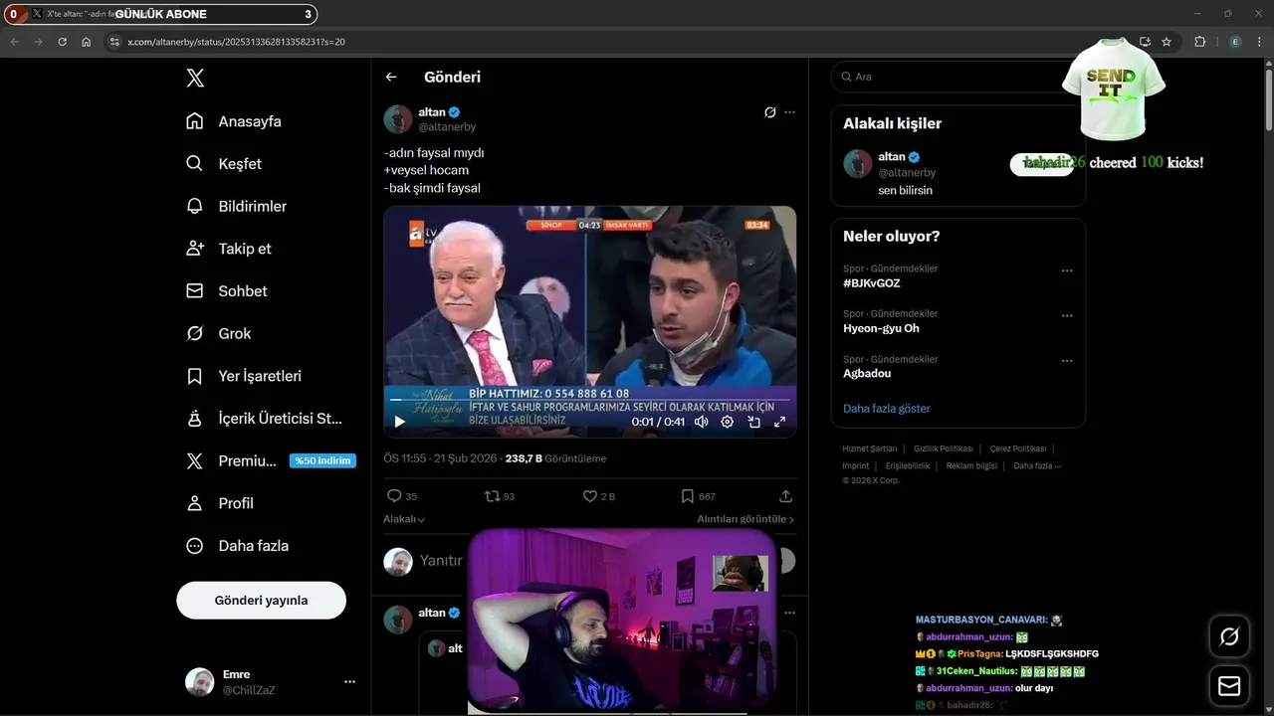Expand footer Daha fazla menu
This screenshot has width=1274, height=716.
pyautogui.click(x=1037, y=465)
